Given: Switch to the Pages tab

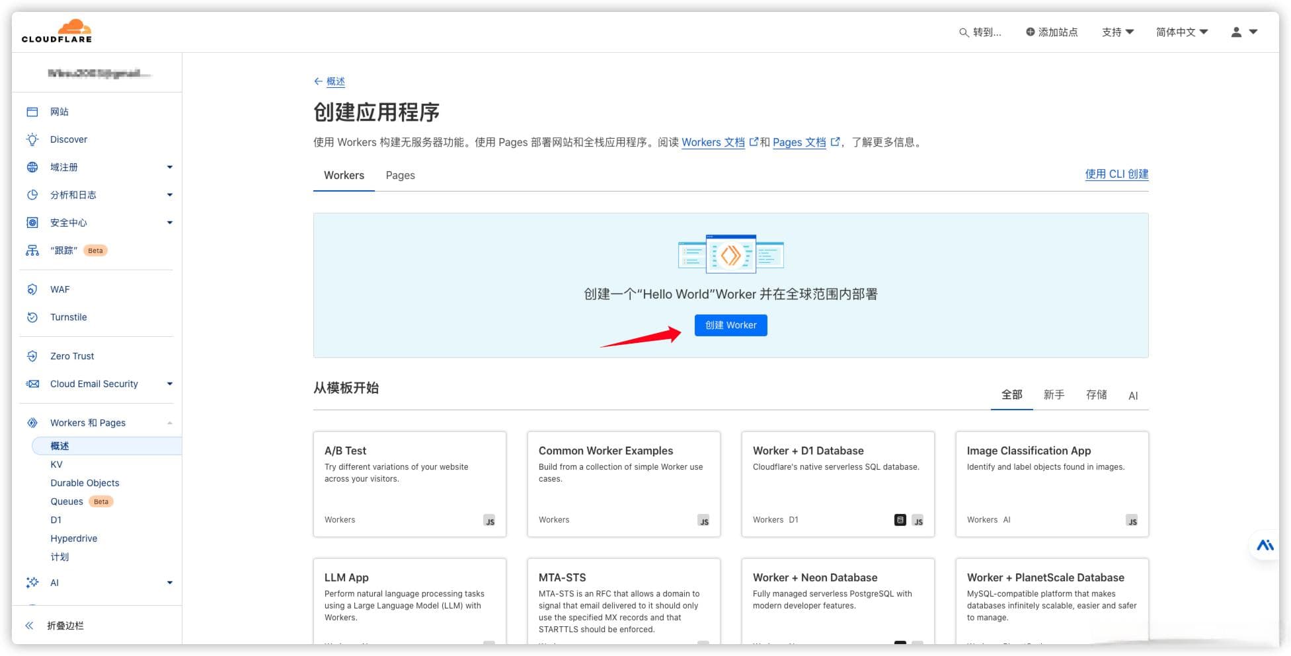Looking at the screenshot, I should click(x=400, y=175).
